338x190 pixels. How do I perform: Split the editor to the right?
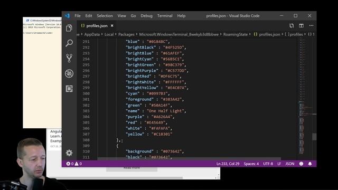(x=301, y=26)
